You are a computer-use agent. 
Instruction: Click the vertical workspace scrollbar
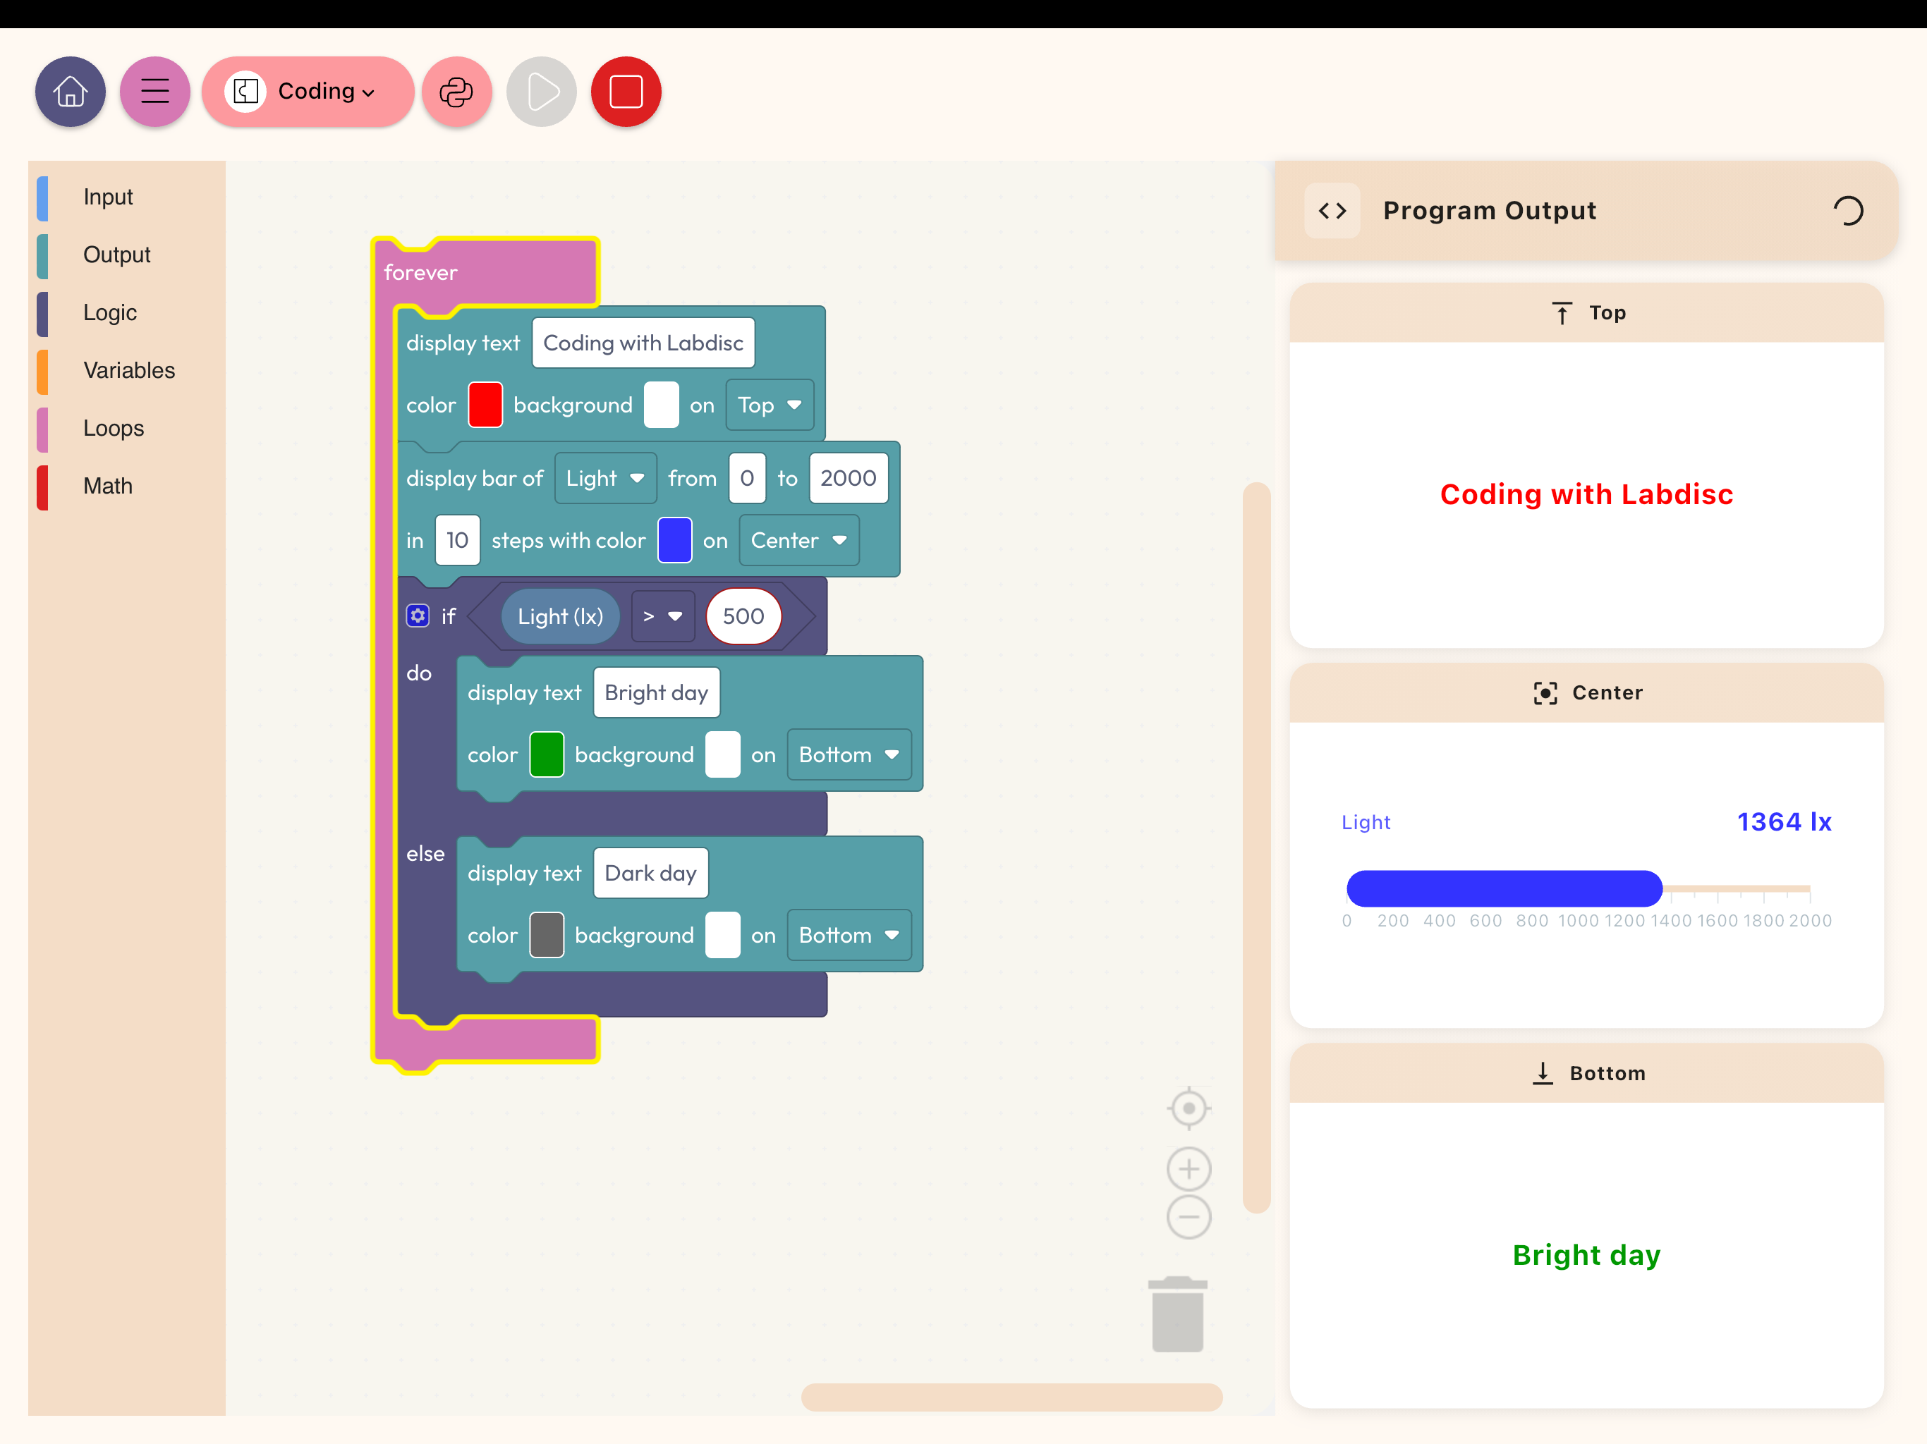(x=1256, y=848)
